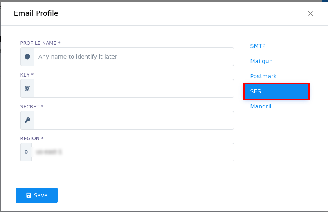Click the ring icon beside Region field
The width and height of the screenshot is (328, 212).
[26, 152]
